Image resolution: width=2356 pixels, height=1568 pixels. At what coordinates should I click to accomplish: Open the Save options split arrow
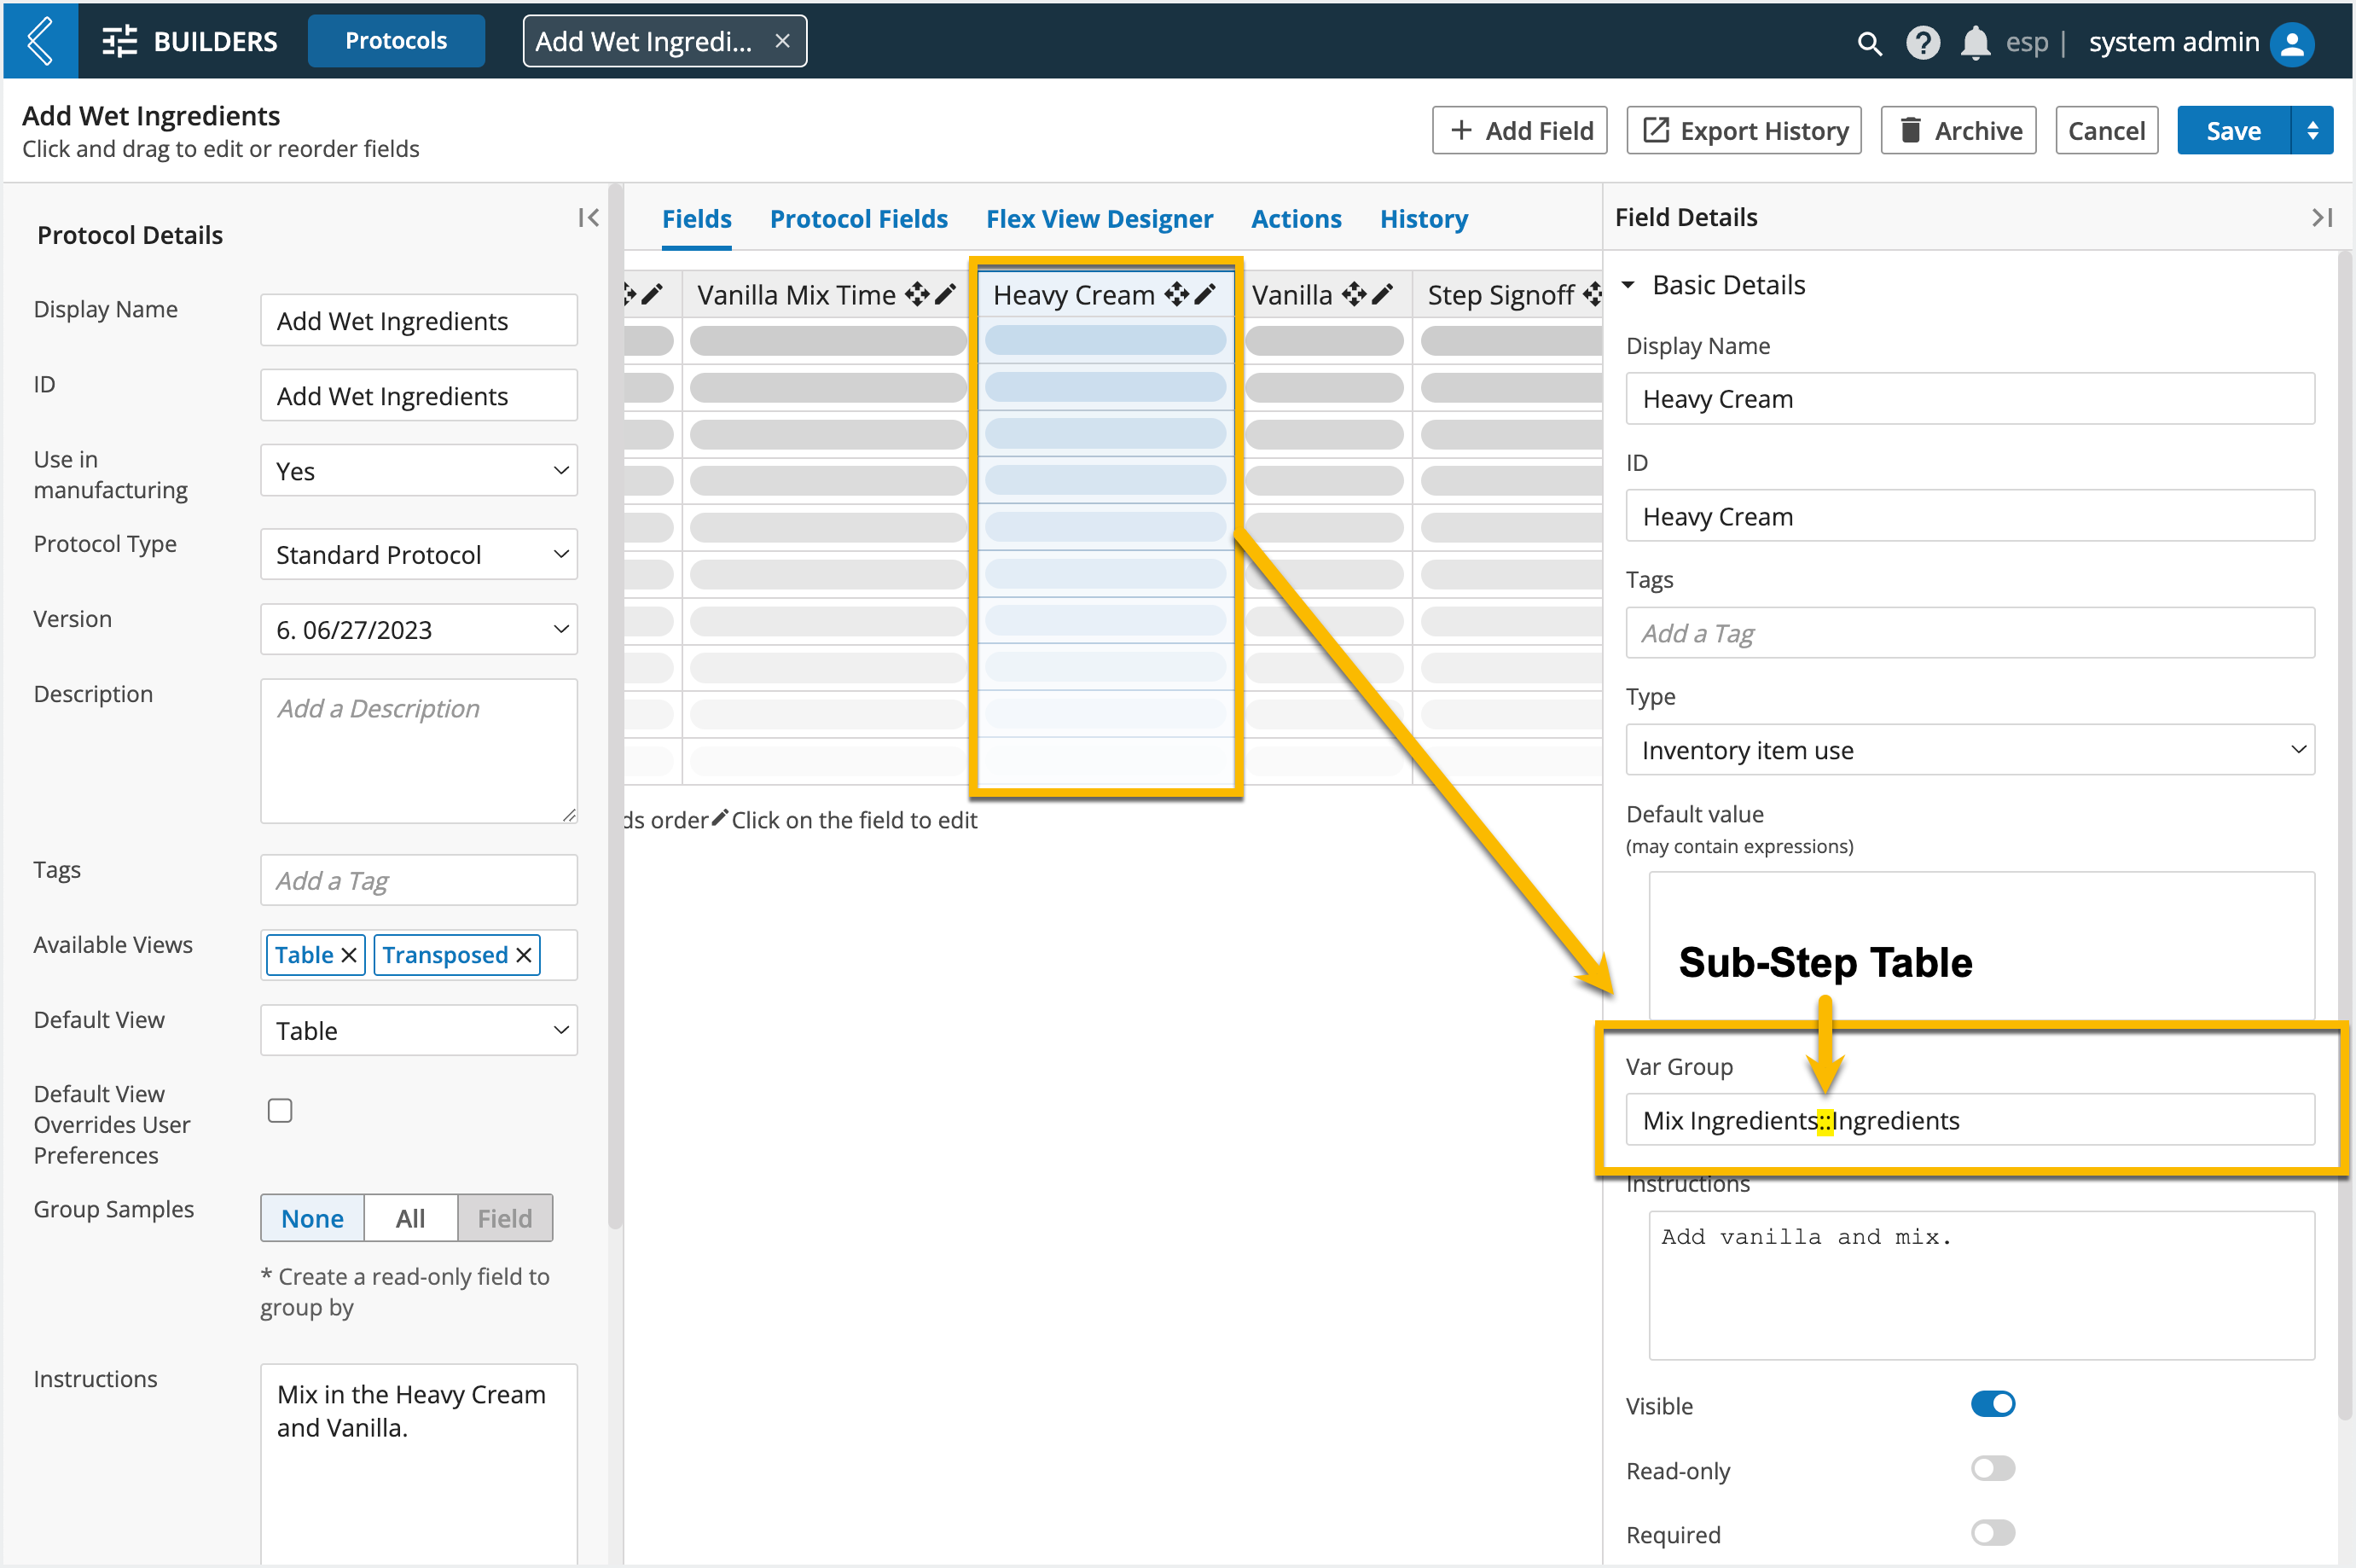2312,130
